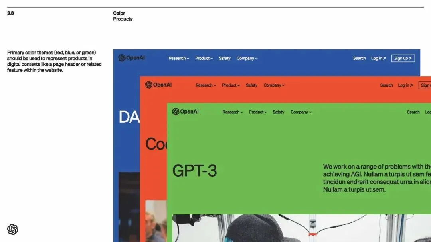
Task: Click the 'Color' section heading
Action: click(x=119, y=13)
